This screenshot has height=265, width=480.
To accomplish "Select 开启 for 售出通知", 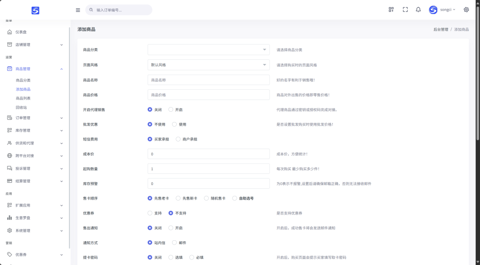I will coord(171,228).
